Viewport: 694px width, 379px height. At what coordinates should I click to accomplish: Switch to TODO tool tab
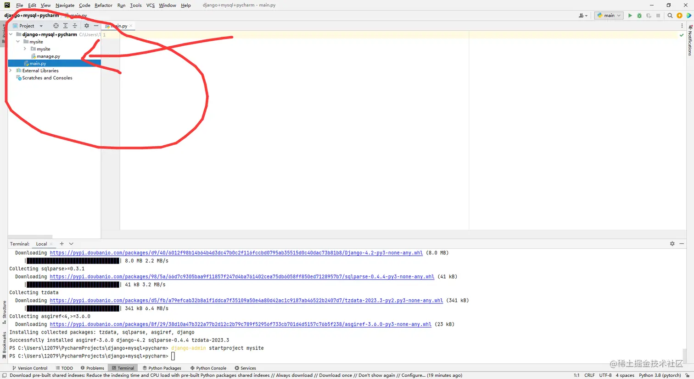pos(64,368)
